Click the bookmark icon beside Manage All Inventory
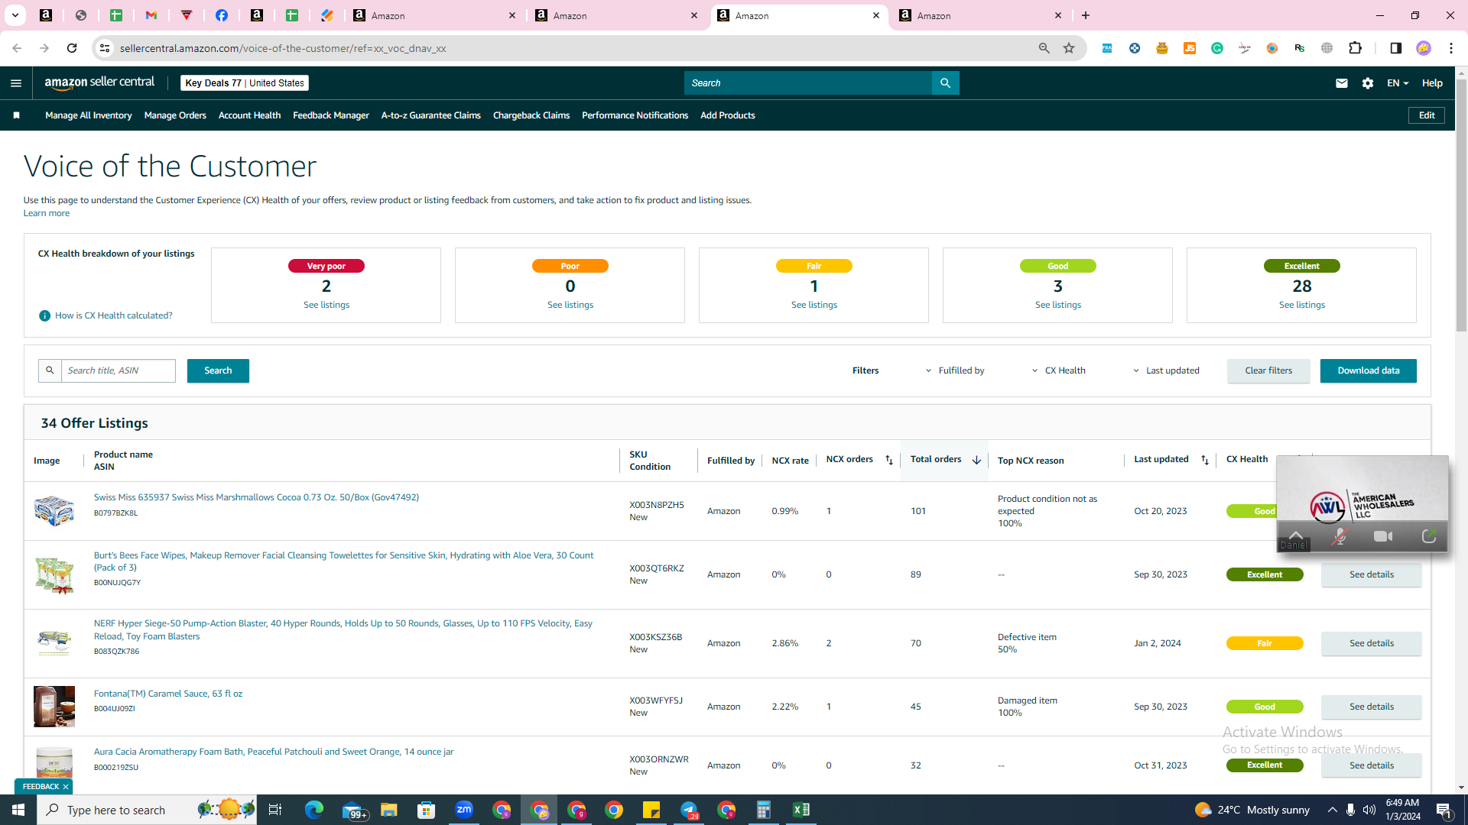This screenshot has width=1468, height=825. tap(17, 115)
